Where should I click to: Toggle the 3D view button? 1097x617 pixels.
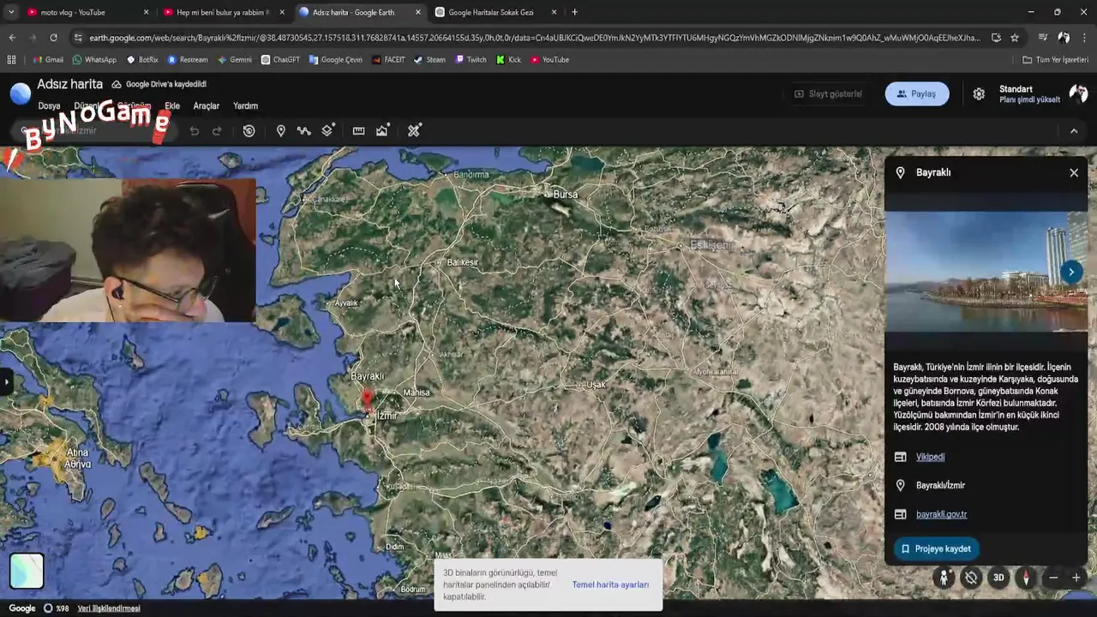point(998,578)
